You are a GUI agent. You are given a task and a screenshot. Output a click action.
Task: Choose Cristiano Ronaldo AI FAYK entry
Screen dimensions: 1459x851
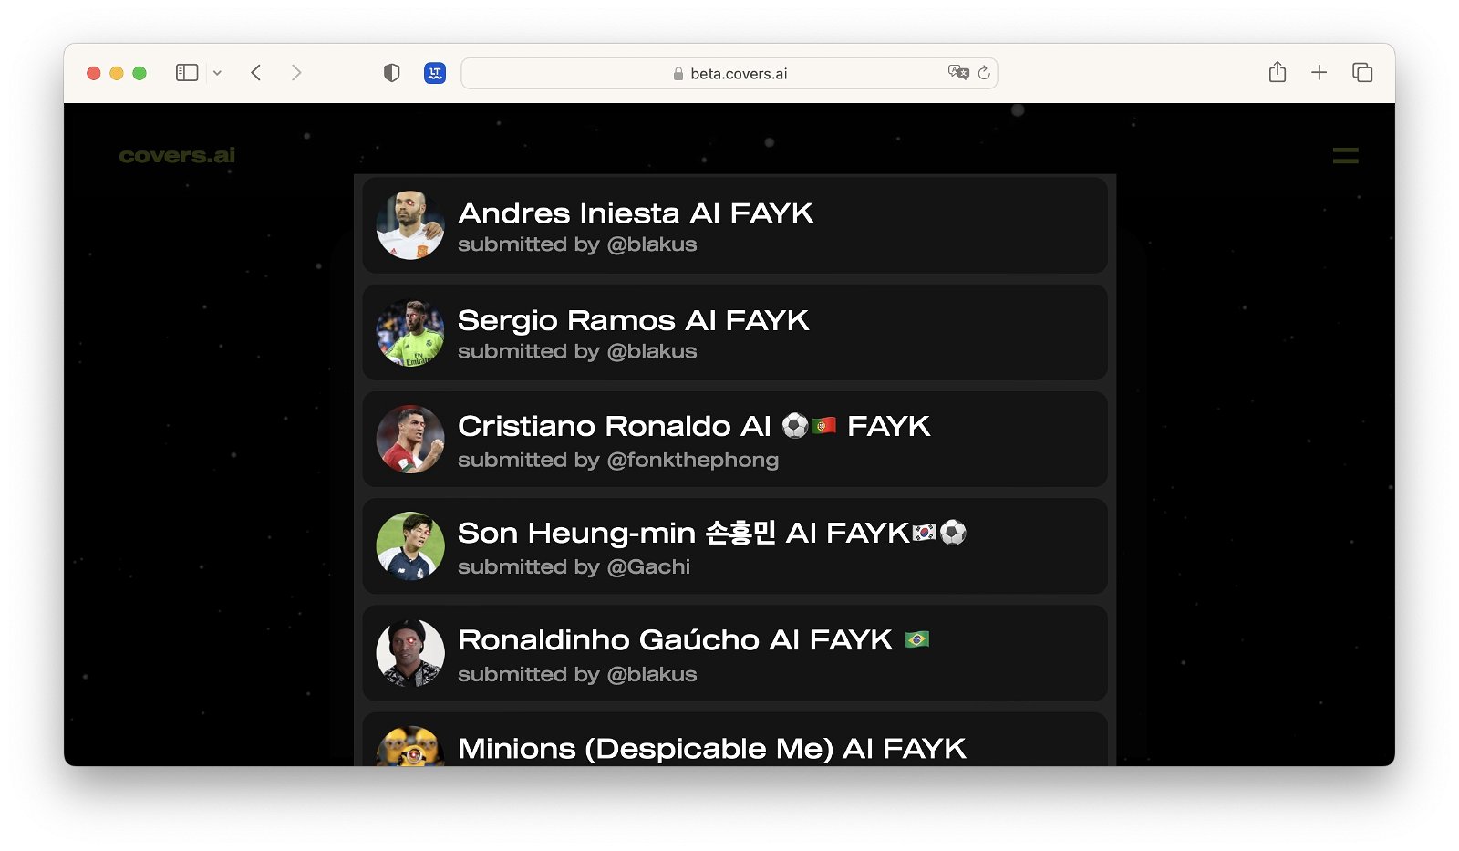pos(735,439)
